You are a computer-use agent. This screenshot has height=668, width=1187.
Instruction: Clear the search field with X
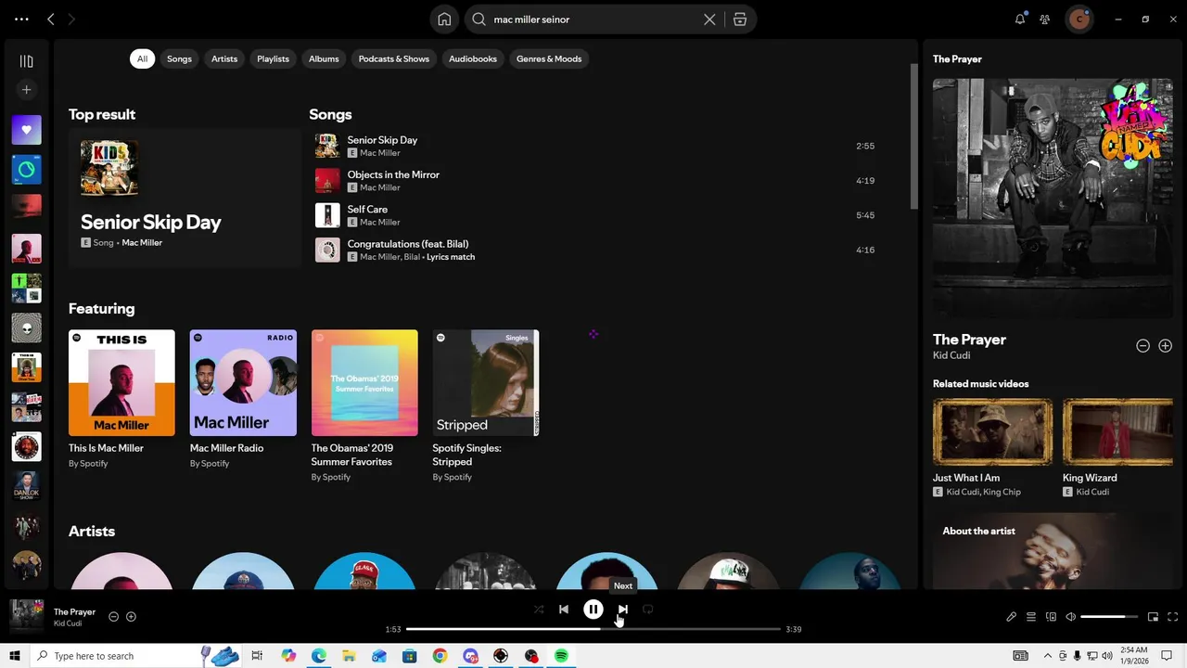[709, 19]
